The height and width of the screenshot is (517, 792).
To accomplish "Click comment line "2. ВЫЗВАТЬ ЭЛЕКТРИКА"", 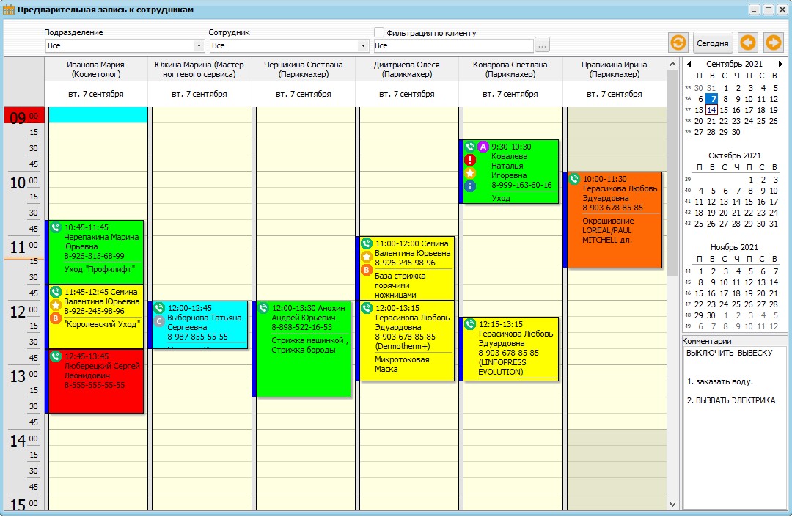I will pyautogui.click(x=731, y=400).
